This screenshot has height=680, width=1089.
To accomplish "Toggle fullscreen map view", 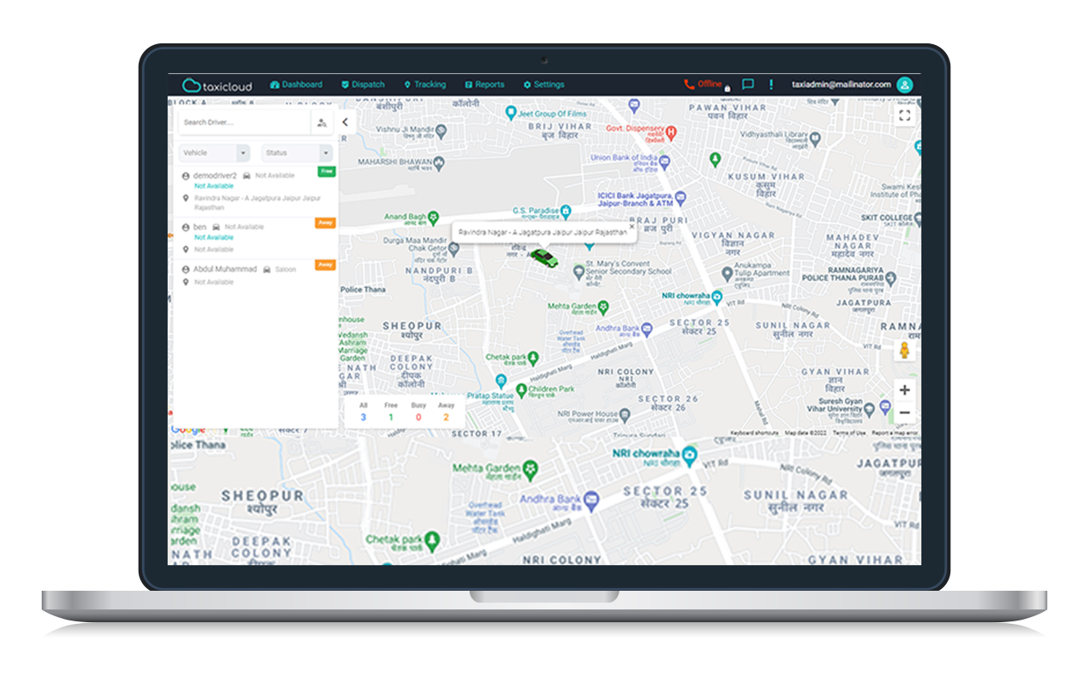I will click(904, 116).
